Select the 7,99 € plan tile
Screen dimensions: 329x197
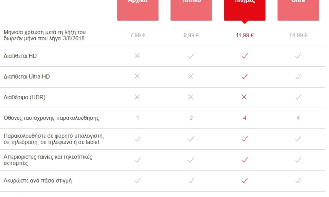point(137,9)
